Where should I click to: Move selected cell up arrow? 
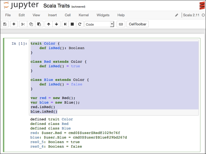click(49, 24)
